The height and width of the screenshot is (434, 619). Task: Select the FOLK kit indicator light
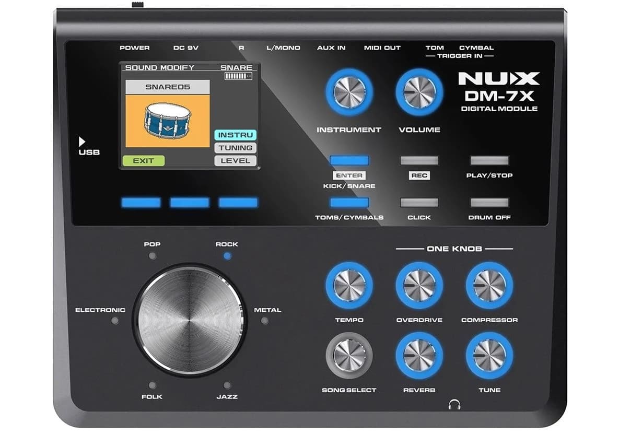(153, 385)
